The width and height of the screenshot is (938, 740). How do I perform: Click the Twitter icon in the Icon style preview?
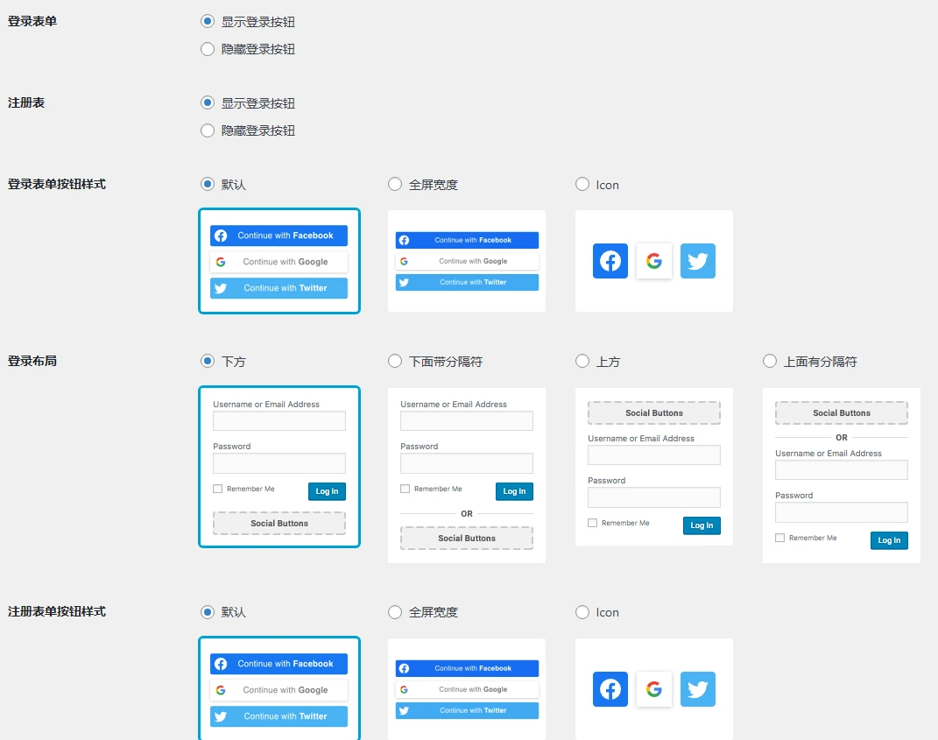pyautogui.click(x=697, y=260)
